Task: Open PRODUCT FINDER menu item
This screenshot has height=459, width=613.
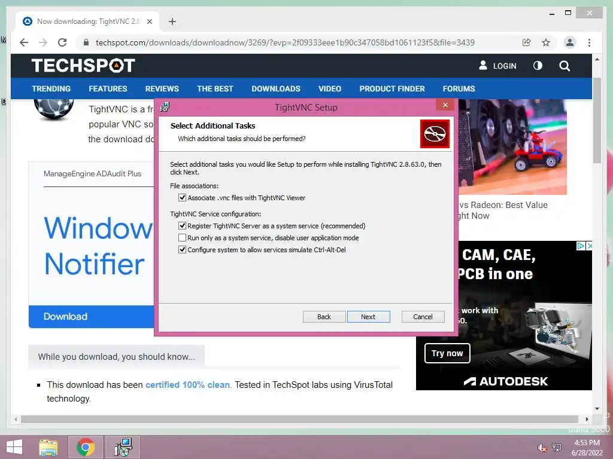Action: 392,88
